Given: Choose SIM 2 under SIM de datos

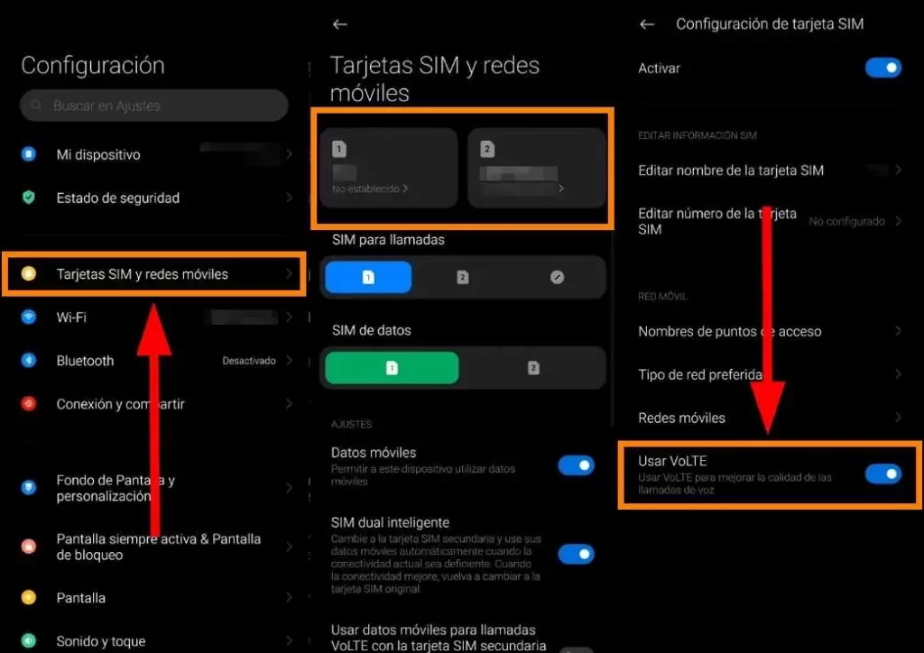Looking at the screenshot, I should pyautogui.click(x=533, y=368).
